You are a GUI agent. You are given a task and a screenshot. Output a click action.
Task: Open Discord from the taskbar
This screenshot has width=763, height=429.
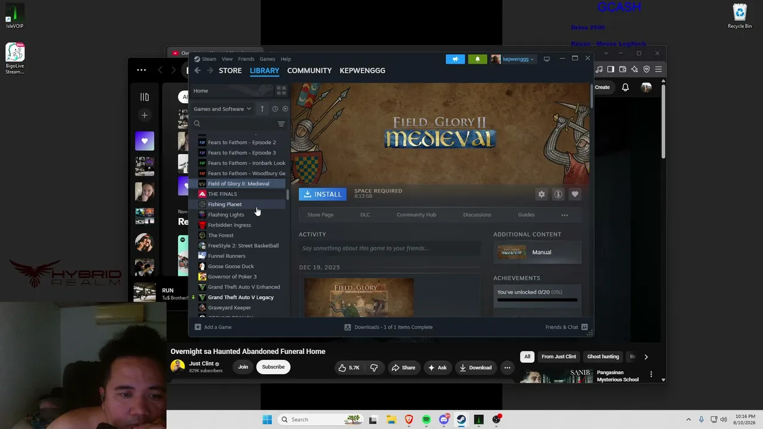coord(443,419)
